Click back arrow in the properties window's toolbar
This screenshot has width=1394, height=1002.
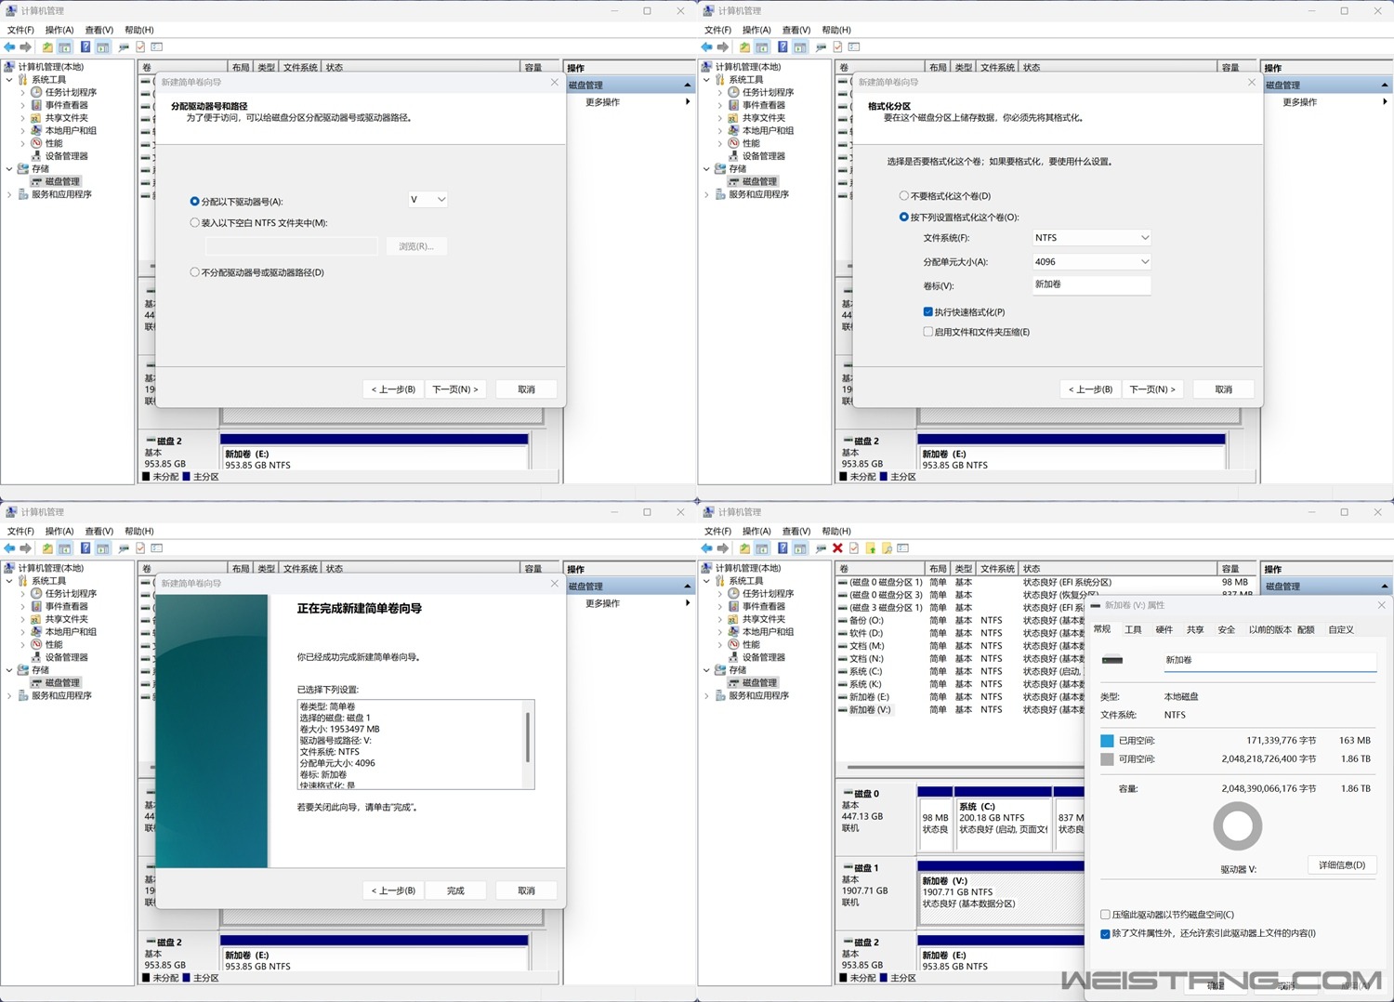click(707, 548)
